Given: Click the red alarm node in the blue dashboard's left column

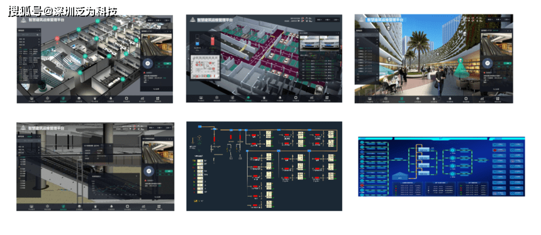Looking at the screenshot, I should pos(362,185).
